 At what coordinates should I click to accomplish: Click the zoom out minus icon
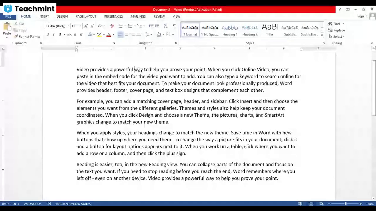click(x=329, y=204)
